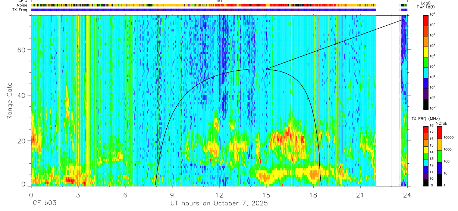Click the UT hour '6' tick label

point(125,195)
